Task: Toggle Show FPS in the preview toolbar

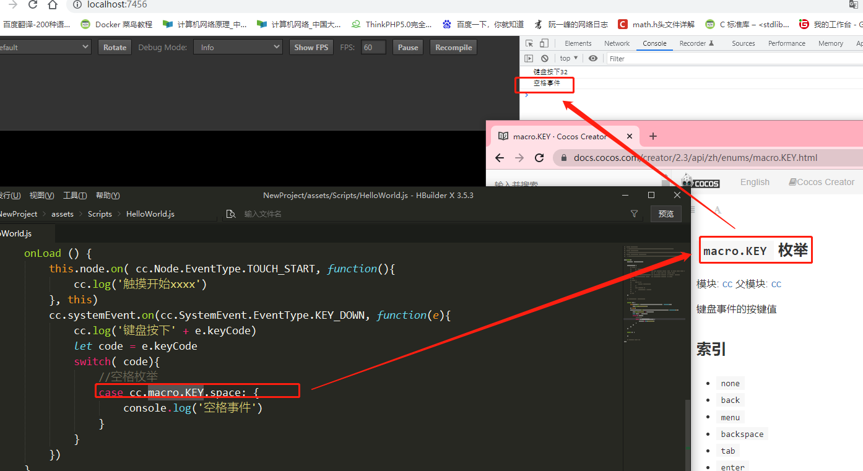Action: (x=311, y=47)
